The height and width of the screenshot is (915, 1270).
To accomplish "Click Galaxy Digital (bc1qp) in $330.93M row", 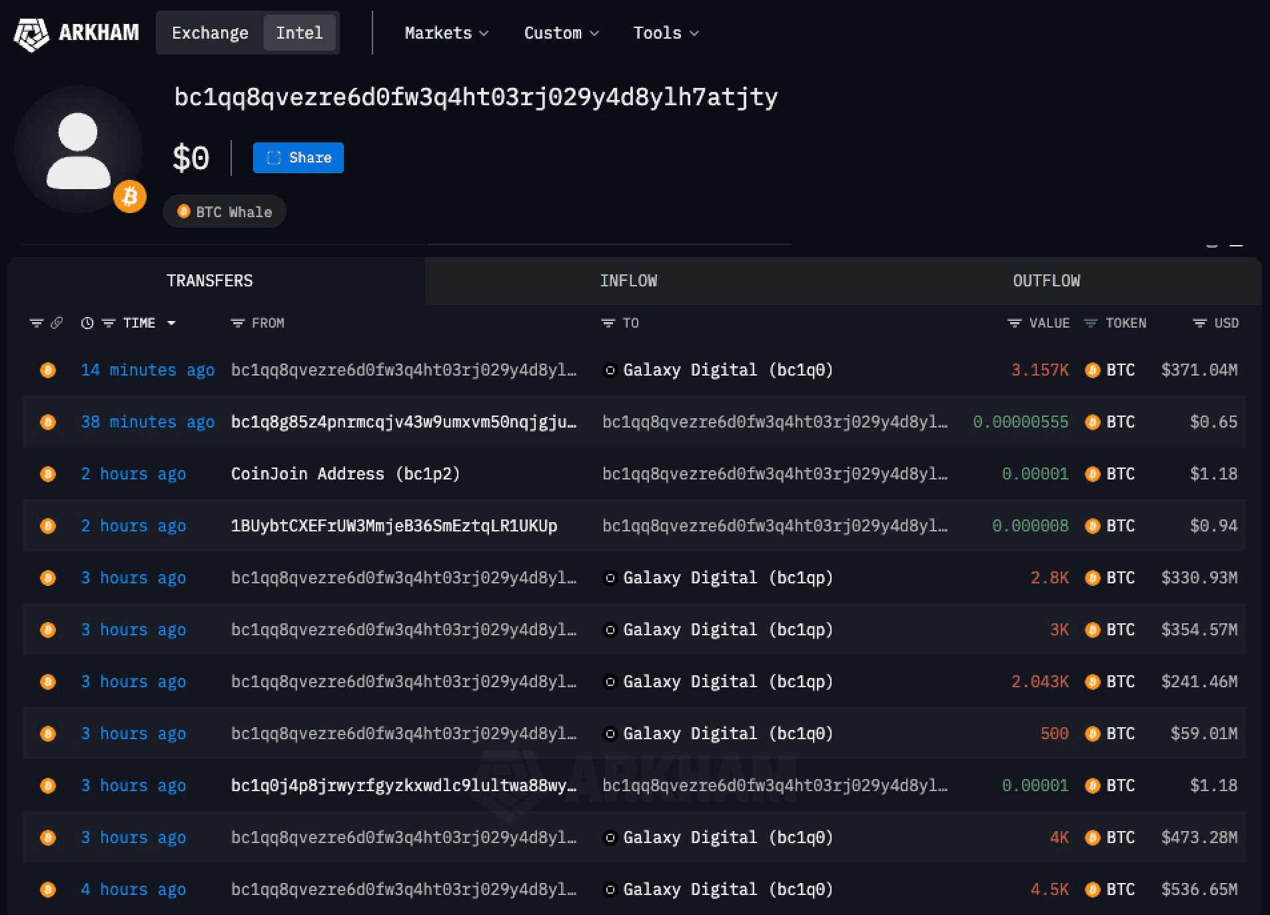I will click(x=728, y=578).
